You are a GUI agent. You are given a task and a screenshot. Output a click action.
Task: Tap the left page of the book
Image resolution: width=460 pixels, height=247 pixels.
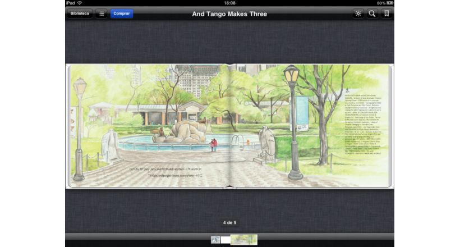[x=149, y=126]
